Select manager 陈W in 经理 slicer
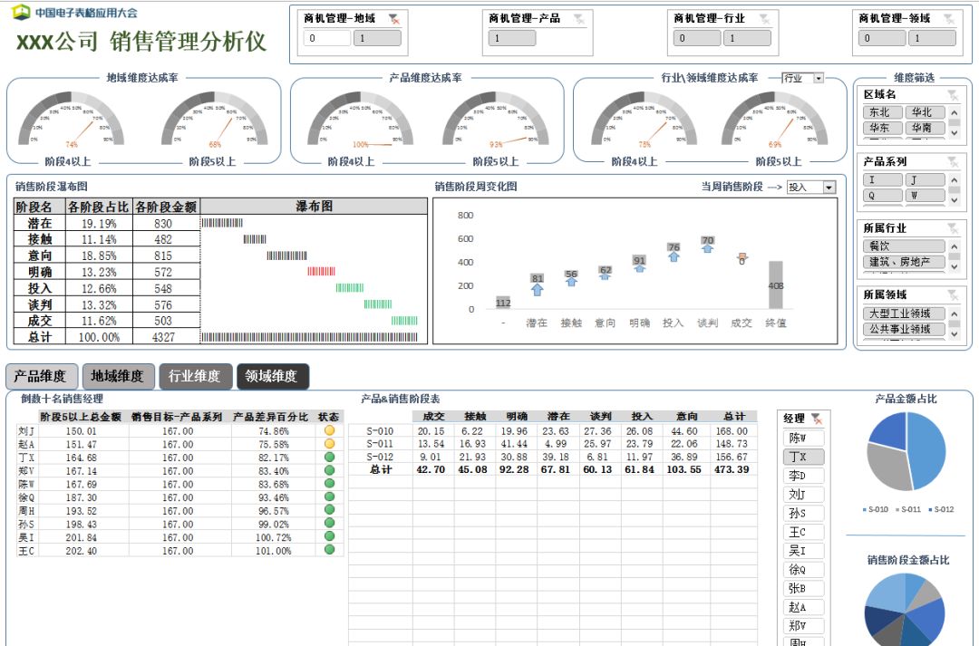Screen dimensions: 979x646 point(803,439)
